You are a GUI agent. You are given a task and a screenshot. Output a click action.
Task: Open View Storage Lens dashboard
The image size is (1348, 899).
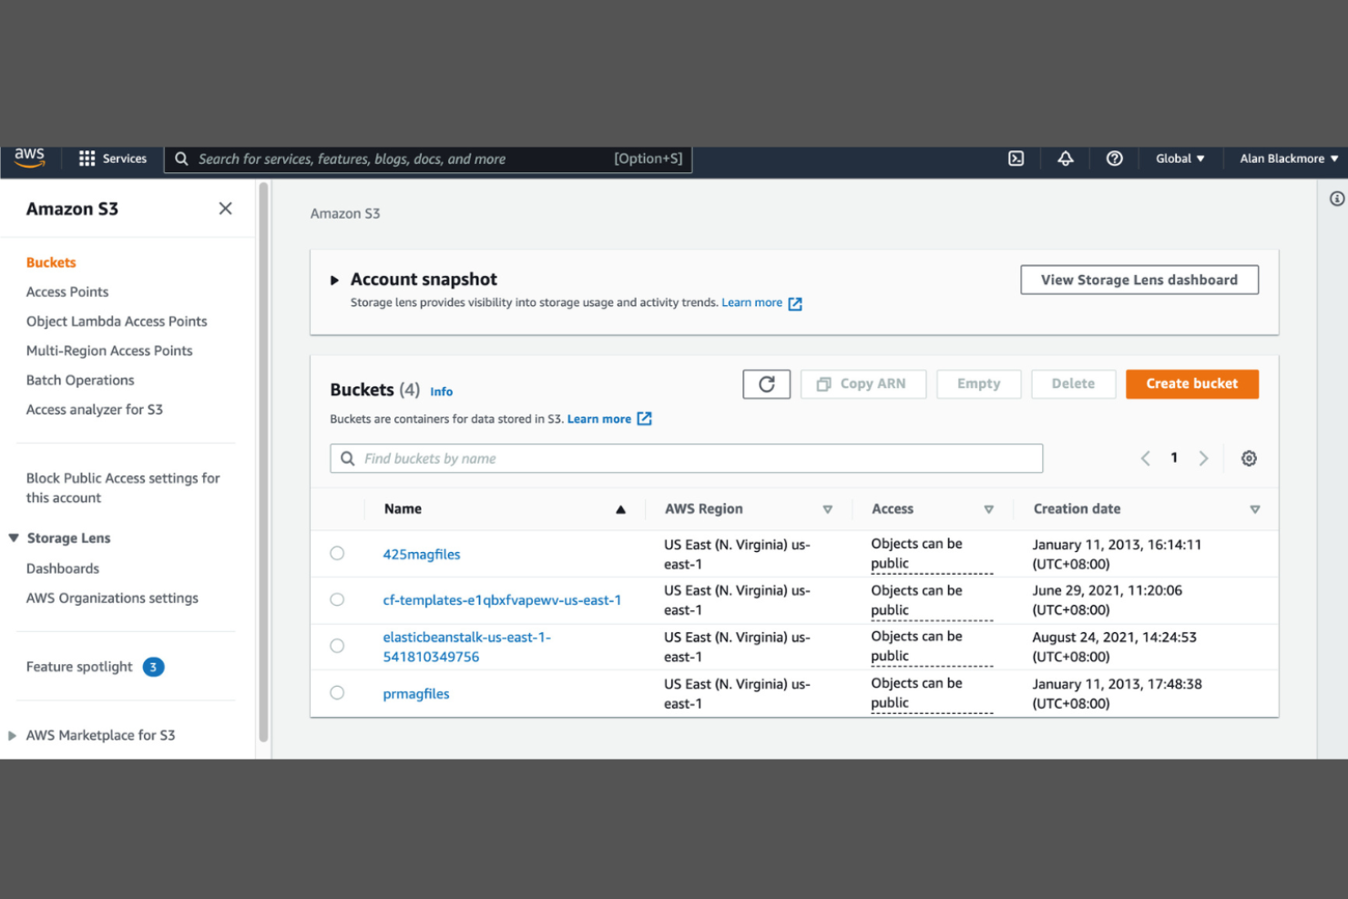pyautogui.click(x=1139, y=280)
